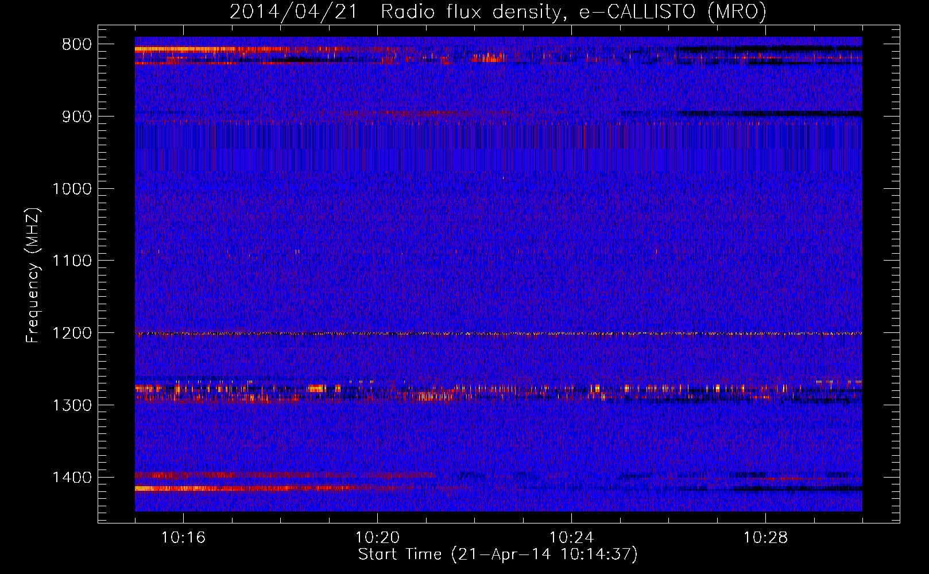Click the 10:16 time axis label
929x574 pixels.
pyautogui.click(x=183, y=538)
